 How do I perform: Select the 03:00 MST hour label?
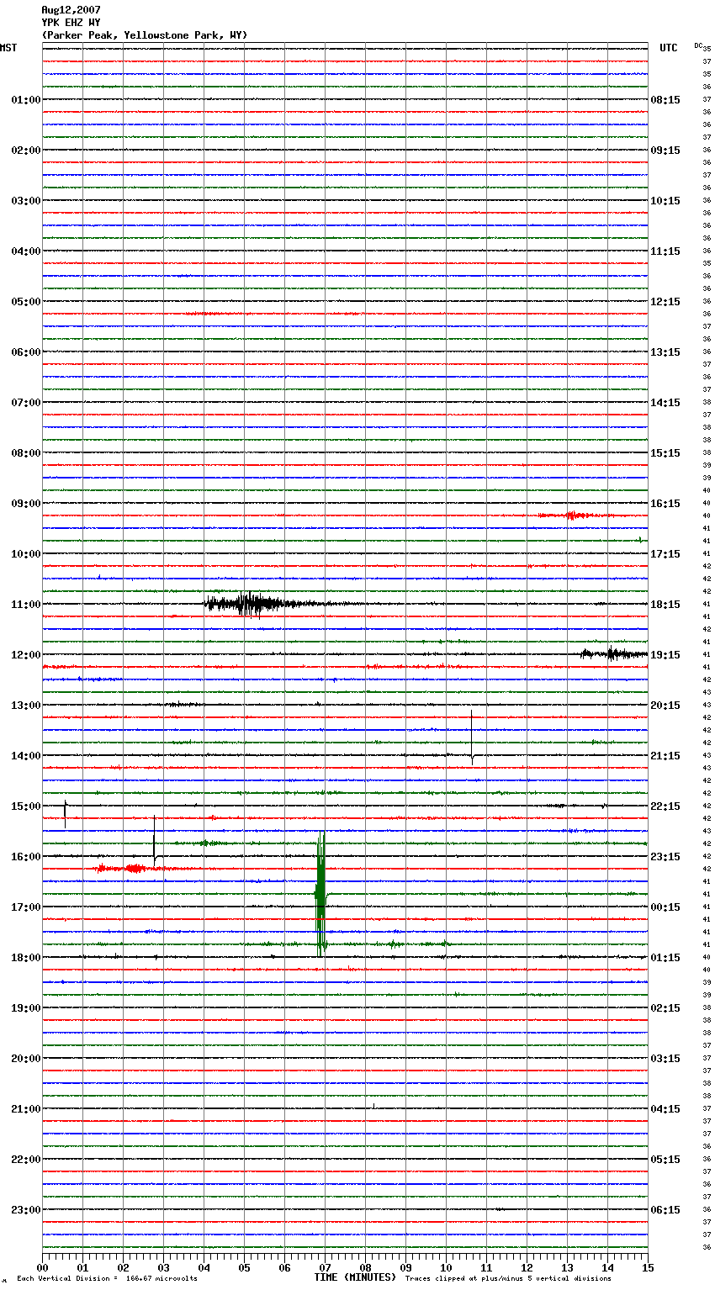(x=26, y=201)
